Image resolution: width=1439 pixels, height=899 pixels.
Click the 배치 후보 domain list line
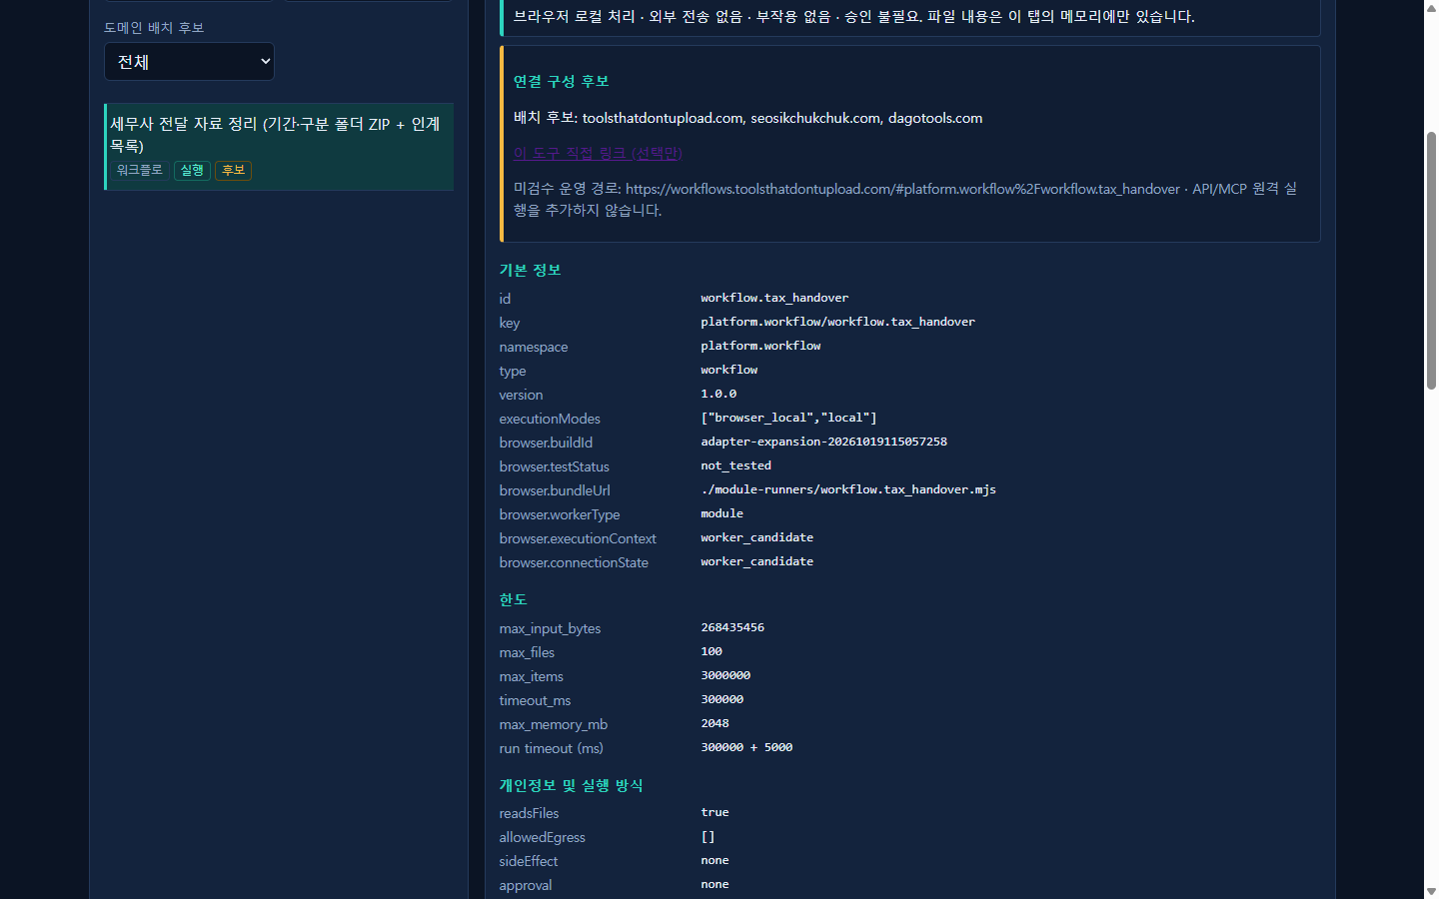(747, 118)
